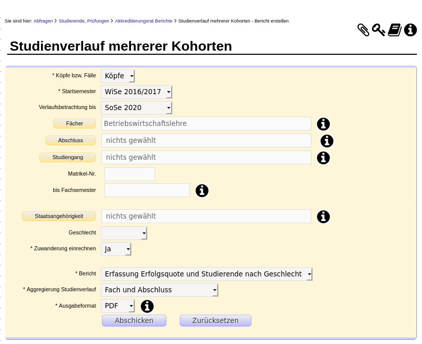422x344 pixels.
Task: Click the key icon in header
Action: [378, 30]
